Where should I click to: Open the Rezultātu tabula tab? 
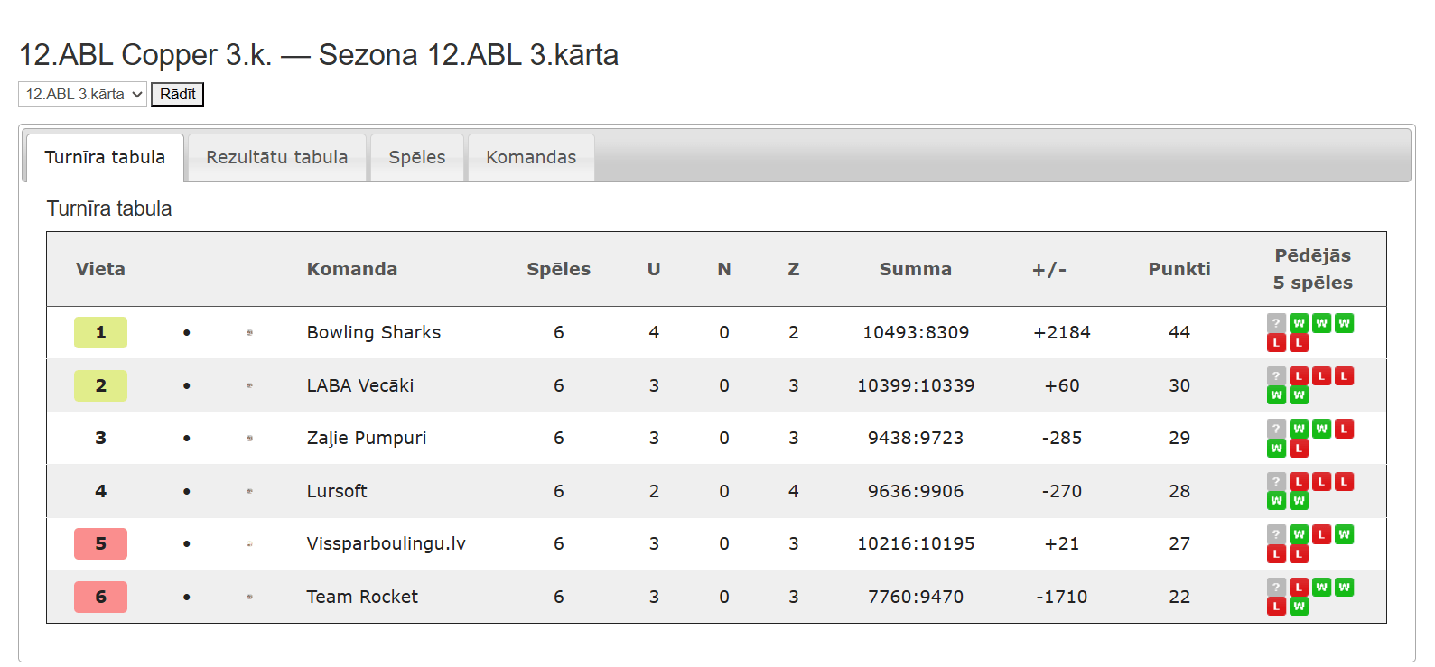tap(276, 158)
